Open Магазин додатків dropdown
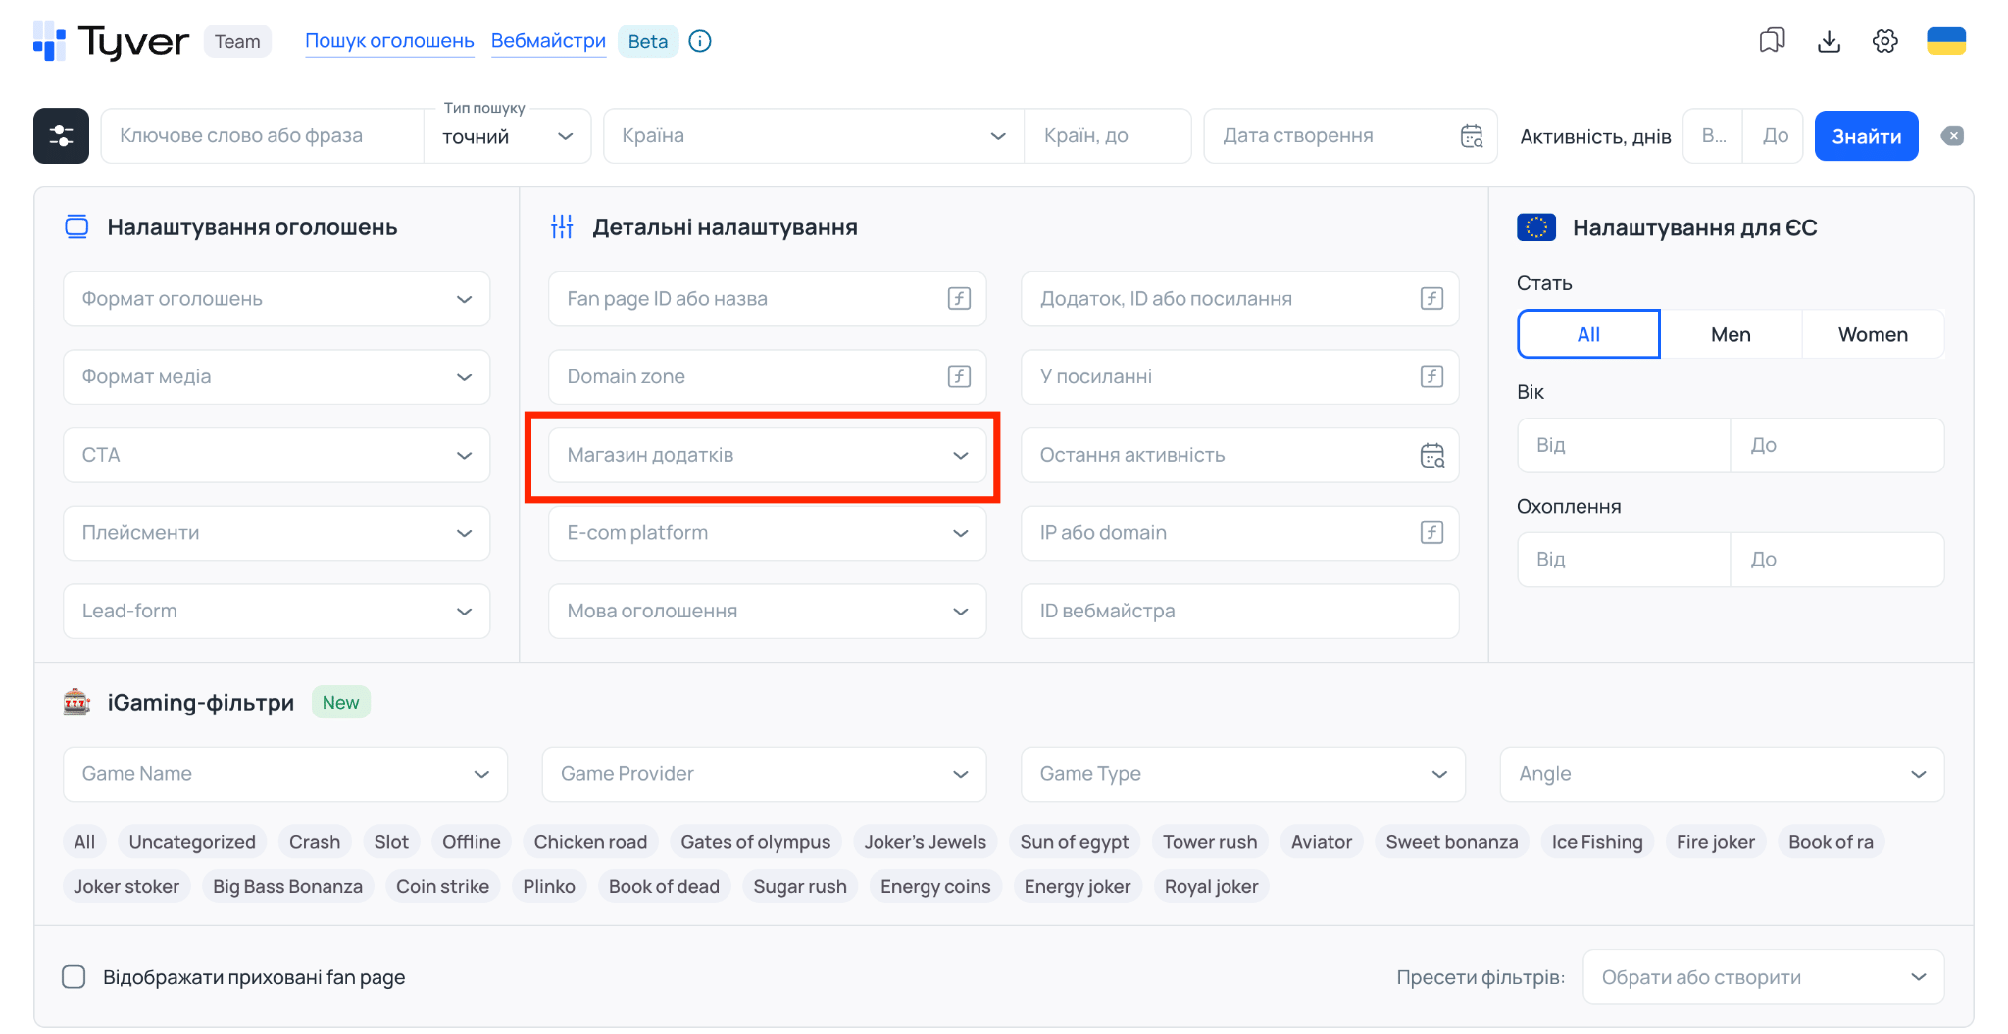Screen dimensions: 2008x1034 tap(767, 455)
